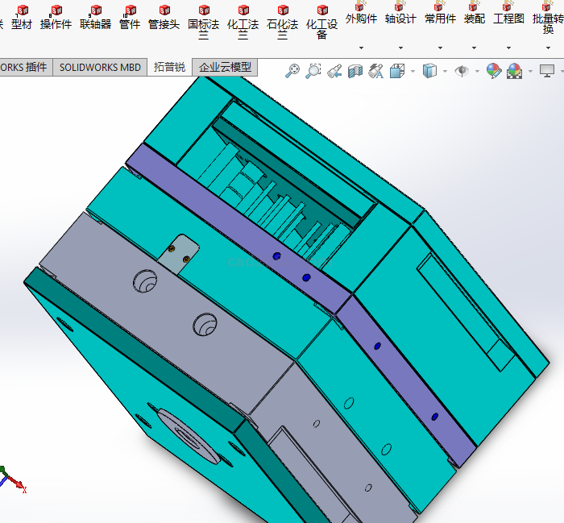Activate the Section View tool

tap(355, 71)
